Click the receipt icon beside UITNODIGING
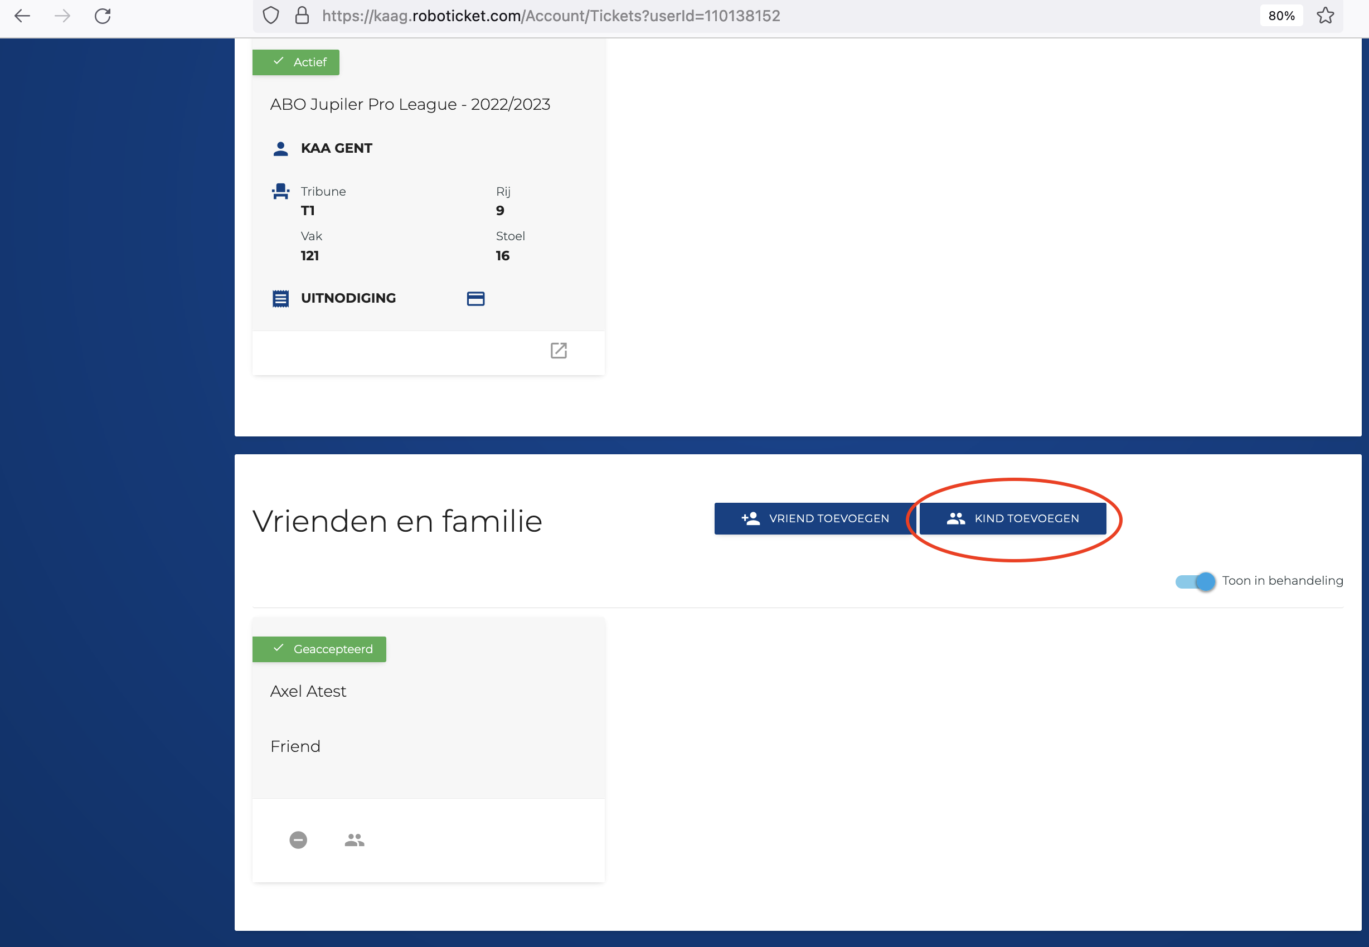Viewport: 1369px width, 947px height. point(281,298)
